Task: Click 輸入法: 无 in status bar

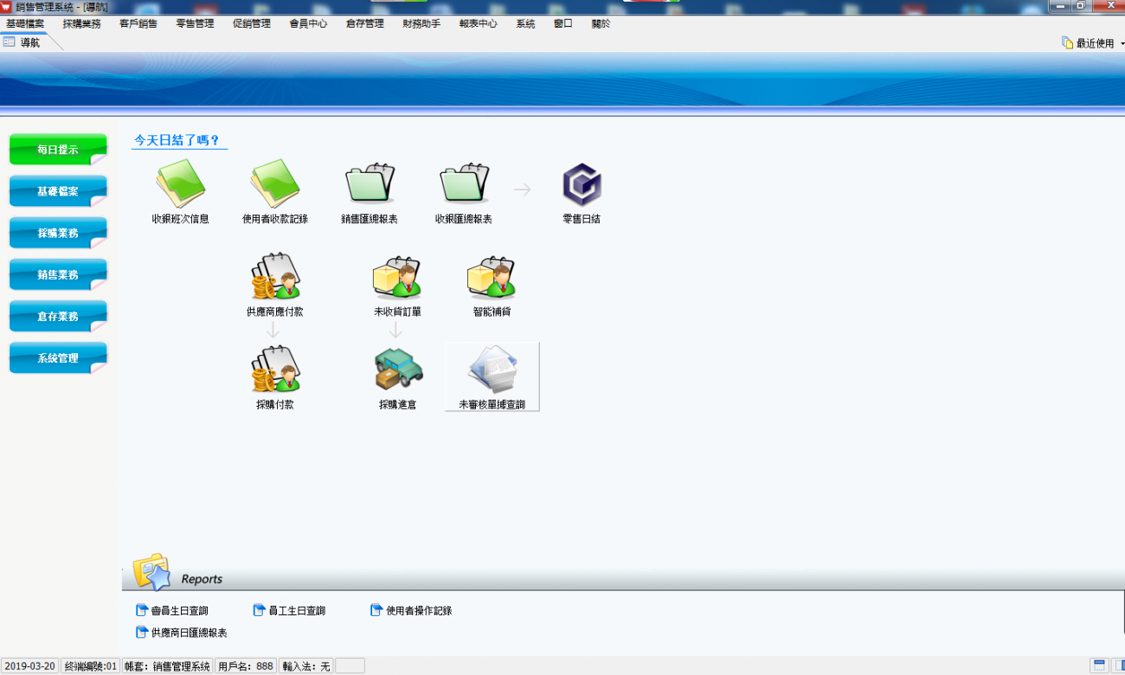Action: pyautogui.click(x=306, y=666)
